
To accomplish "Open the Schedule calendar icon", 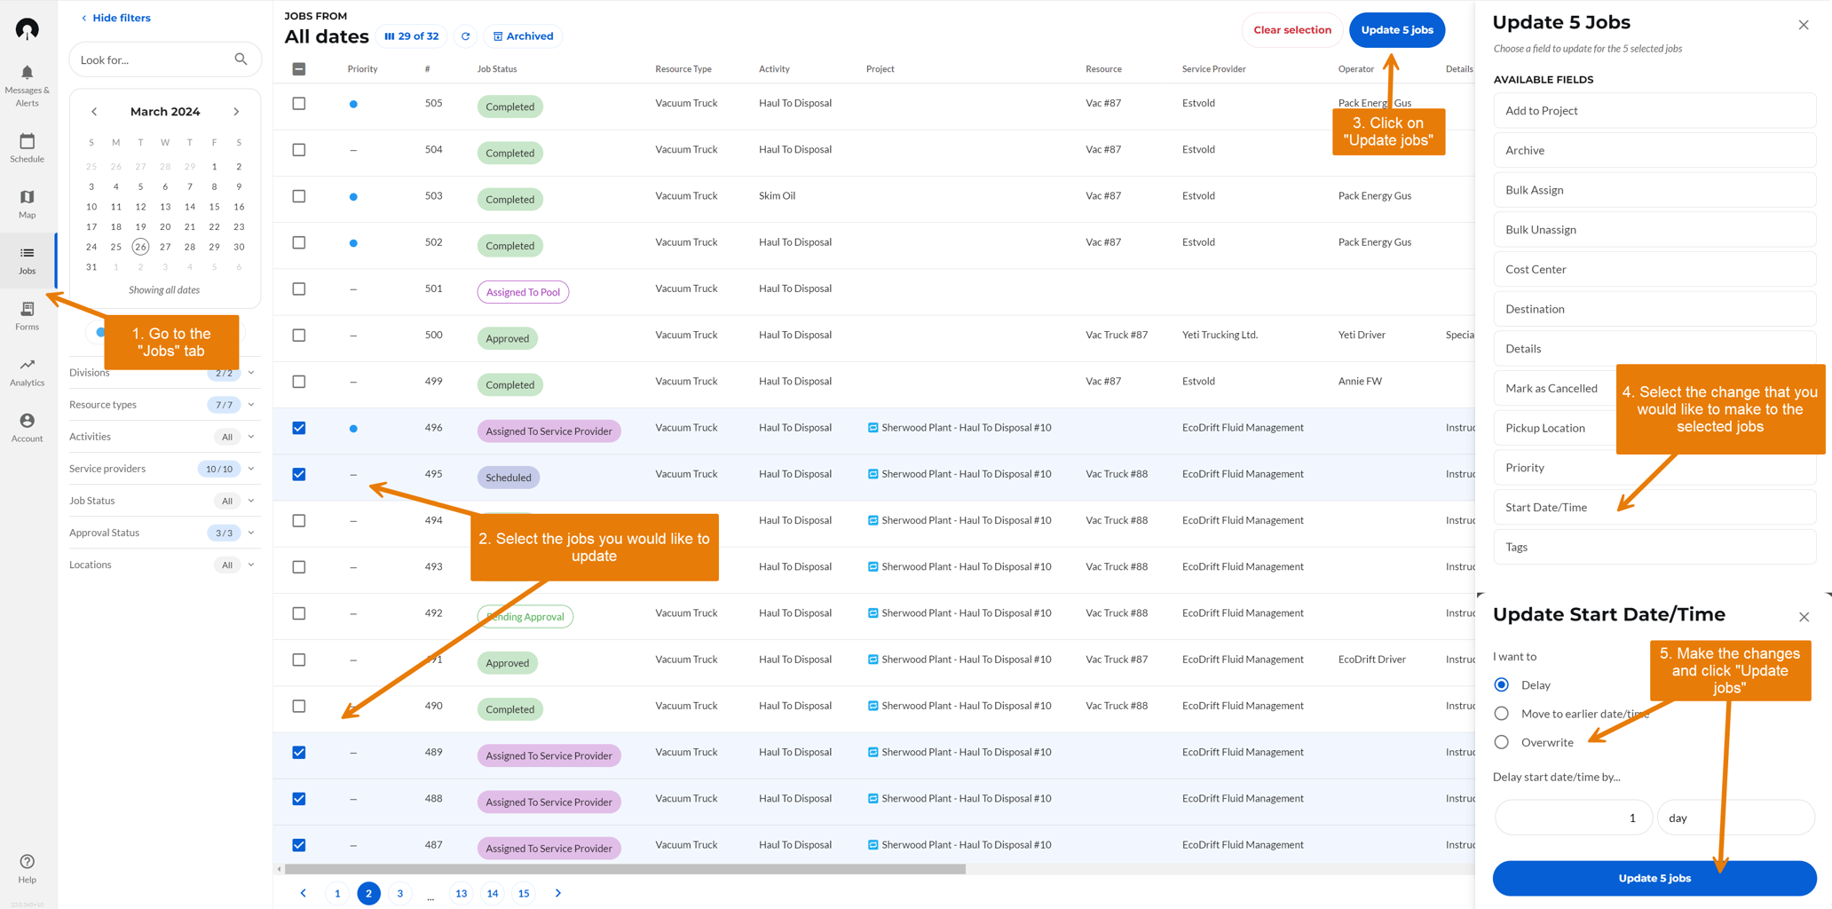I will [28, 141].
